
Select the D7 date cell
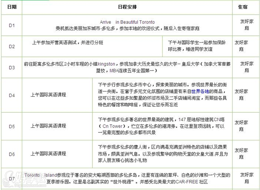pyautogui.click(x=12, y=179)
